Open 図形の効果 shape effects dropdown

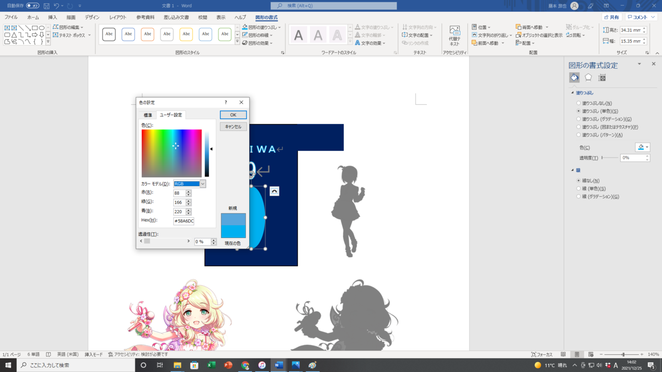coord(257,43)
